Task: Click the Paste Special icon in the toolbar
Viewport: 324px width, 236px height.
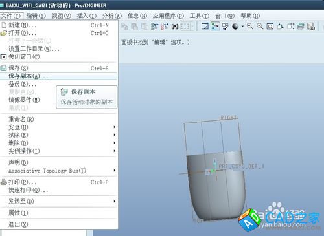Action: (x=145, y=27)
